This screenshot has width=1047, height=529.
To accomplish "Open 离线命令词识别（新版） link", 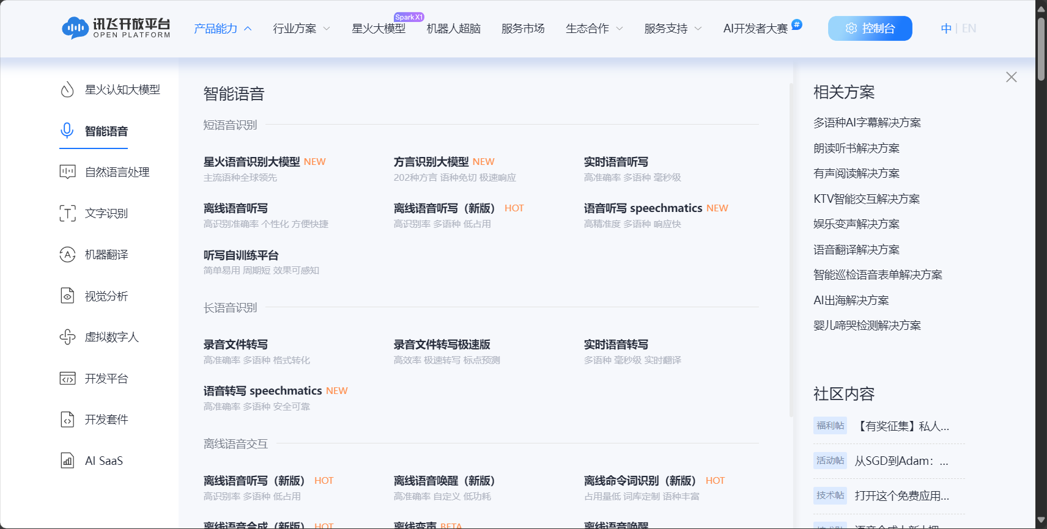I will click(640, 481).
